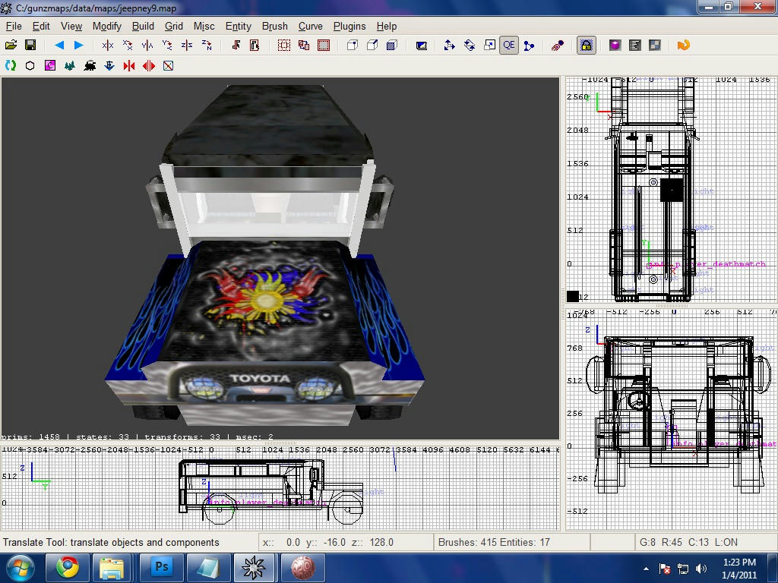Click the orange refresh models icon
The image size is (778, 583).
coord(683,46)
